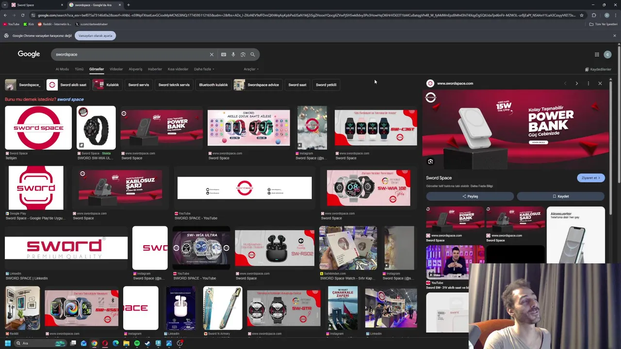
Task: Expand the Araçlar tools dropdown
Action: 251,69
